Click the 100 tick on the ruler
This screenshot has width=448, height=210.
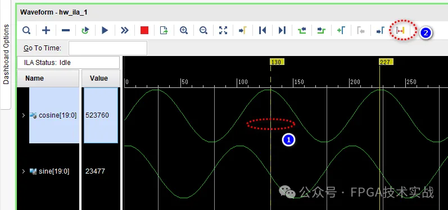pyautogui.click(x=243, y=82)
